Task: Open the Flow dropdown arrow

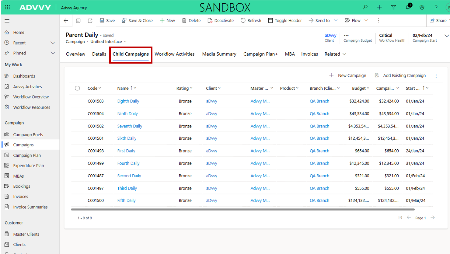Action: 366,20
